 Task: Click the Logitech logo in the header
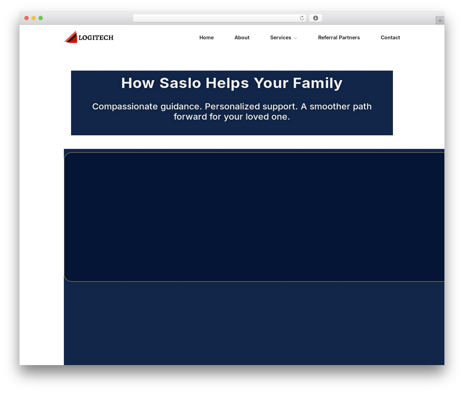89,37
